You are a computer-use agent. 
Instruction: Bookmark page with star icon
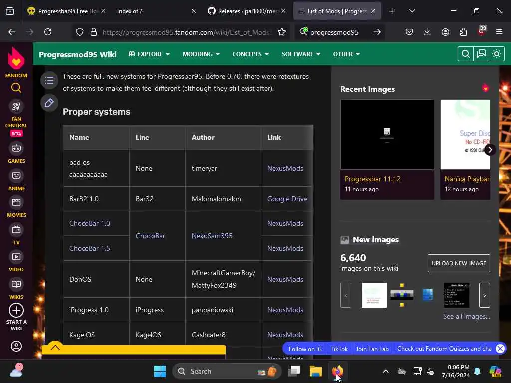[282, 32]
